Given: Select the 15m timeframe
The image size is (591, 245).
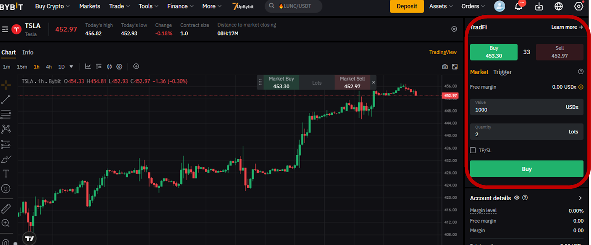Looking at the screenshot, I should click(22, 67).
